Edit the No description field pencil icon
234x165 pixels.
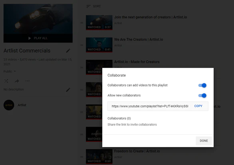click(68, 90)
